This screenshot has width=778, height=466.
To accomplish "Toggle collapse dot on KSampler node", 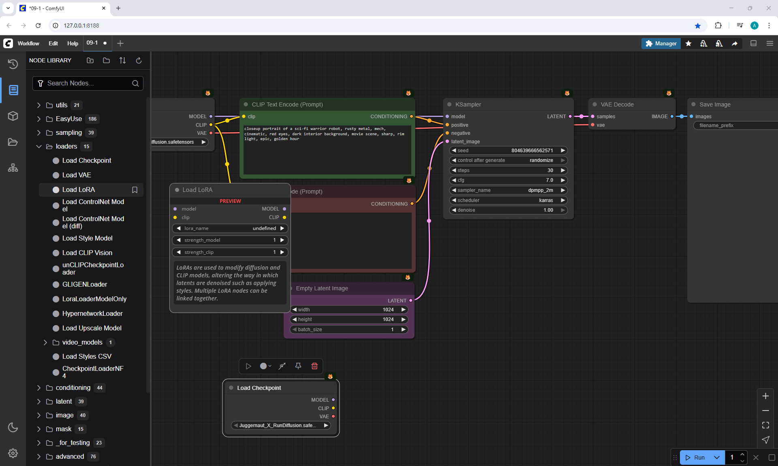I will (x=449, y=104).
